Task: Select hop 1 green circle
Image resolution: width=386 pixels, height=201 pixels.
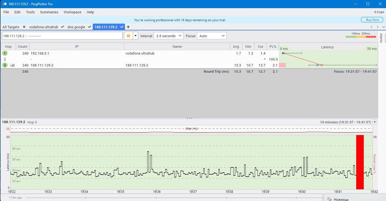Action: [x=5, y=53]
